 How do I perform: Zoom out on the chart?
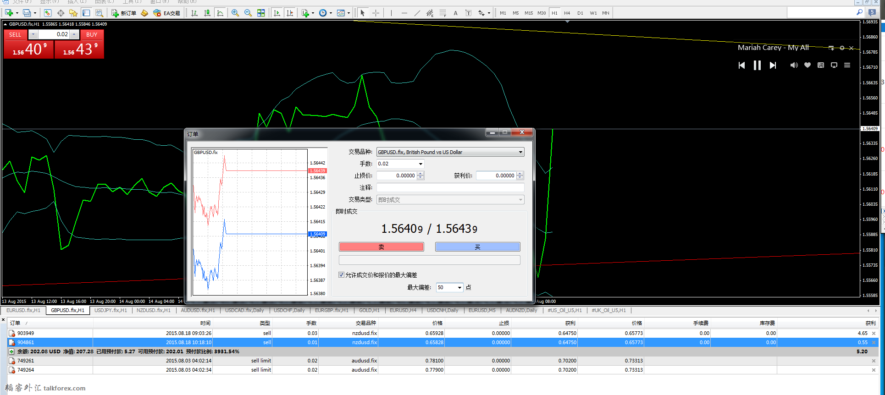pyautogui.click(x=248, y=13)
